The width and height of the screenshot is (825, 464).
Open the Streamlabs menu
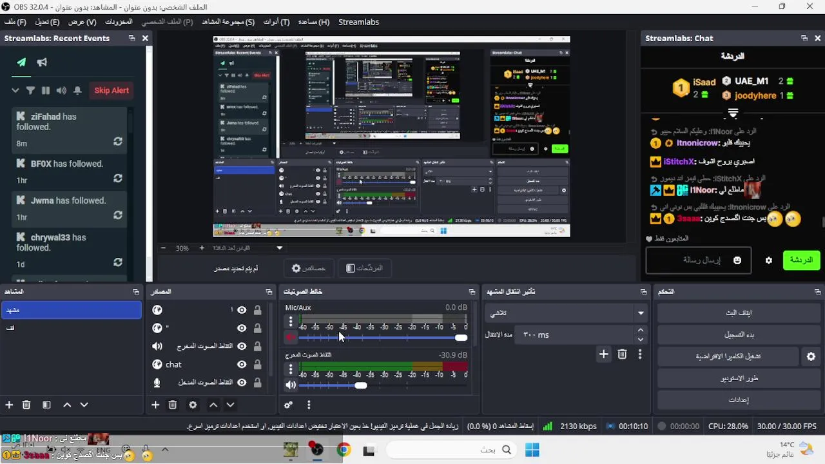358,22
